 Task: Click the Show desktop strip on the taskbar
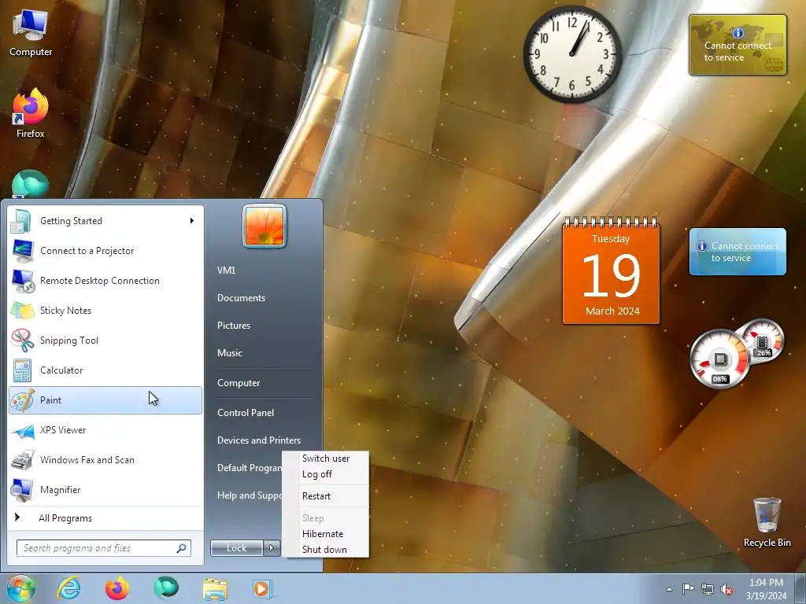tap(801, 589)
